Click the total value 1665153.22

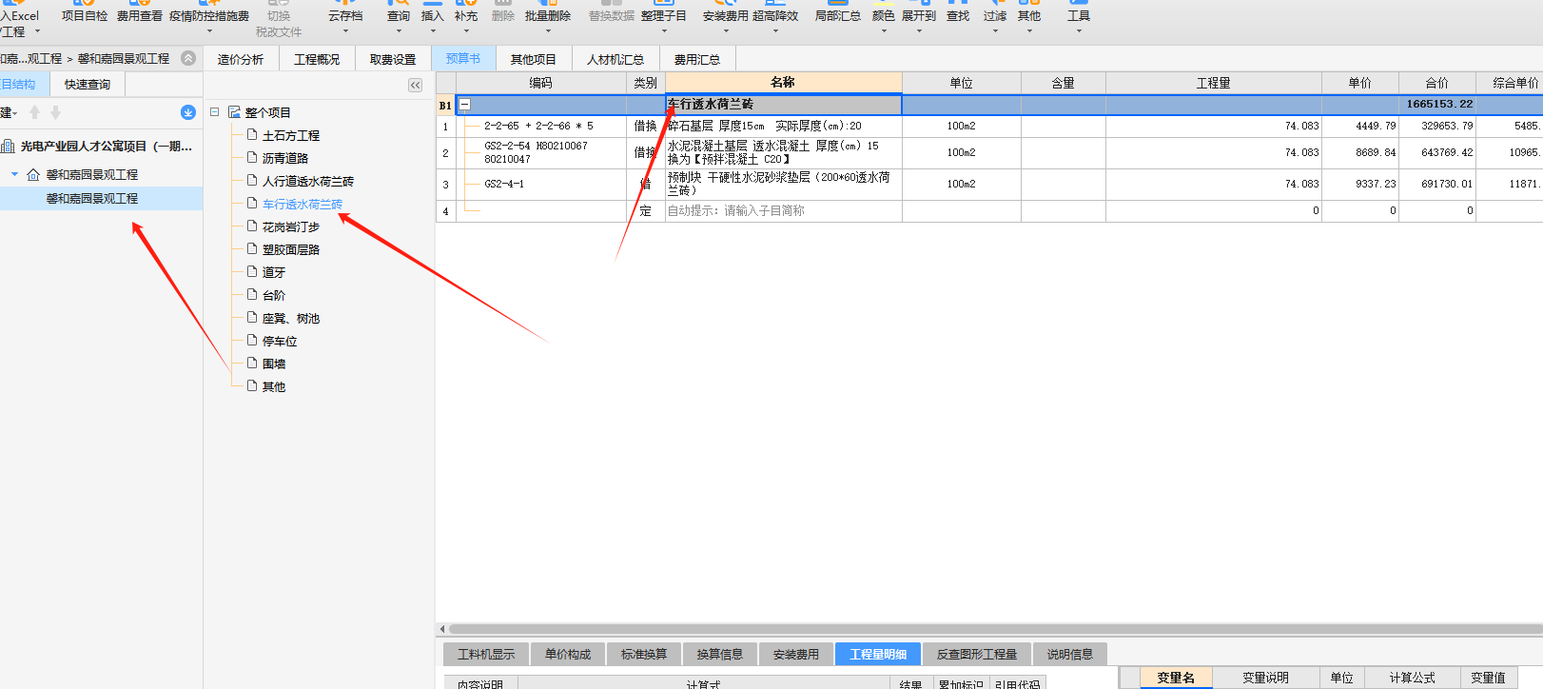(x=1438, y=105)
